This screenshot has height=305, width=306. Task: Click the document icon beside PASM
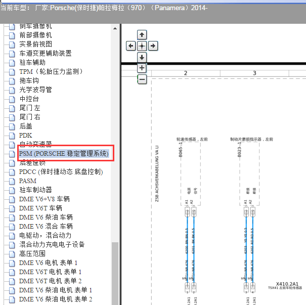click(12, 181)
